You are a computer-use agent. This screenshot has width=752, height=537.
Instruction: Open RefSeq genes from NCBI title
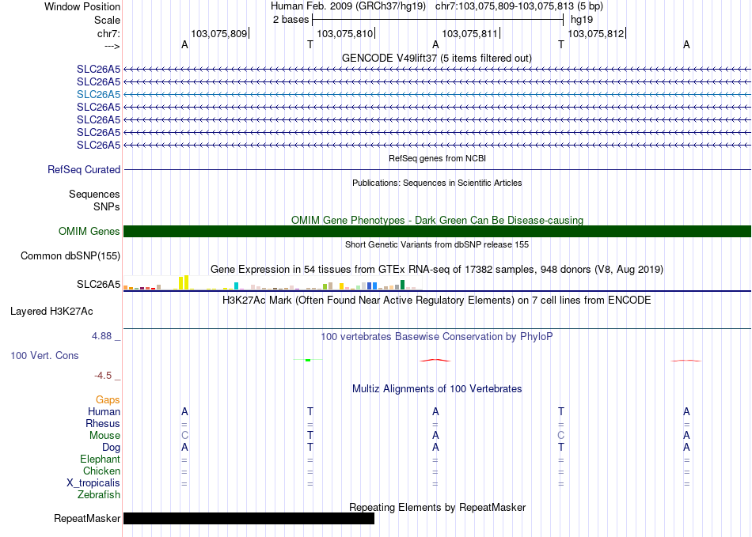[x=437, y=158]
